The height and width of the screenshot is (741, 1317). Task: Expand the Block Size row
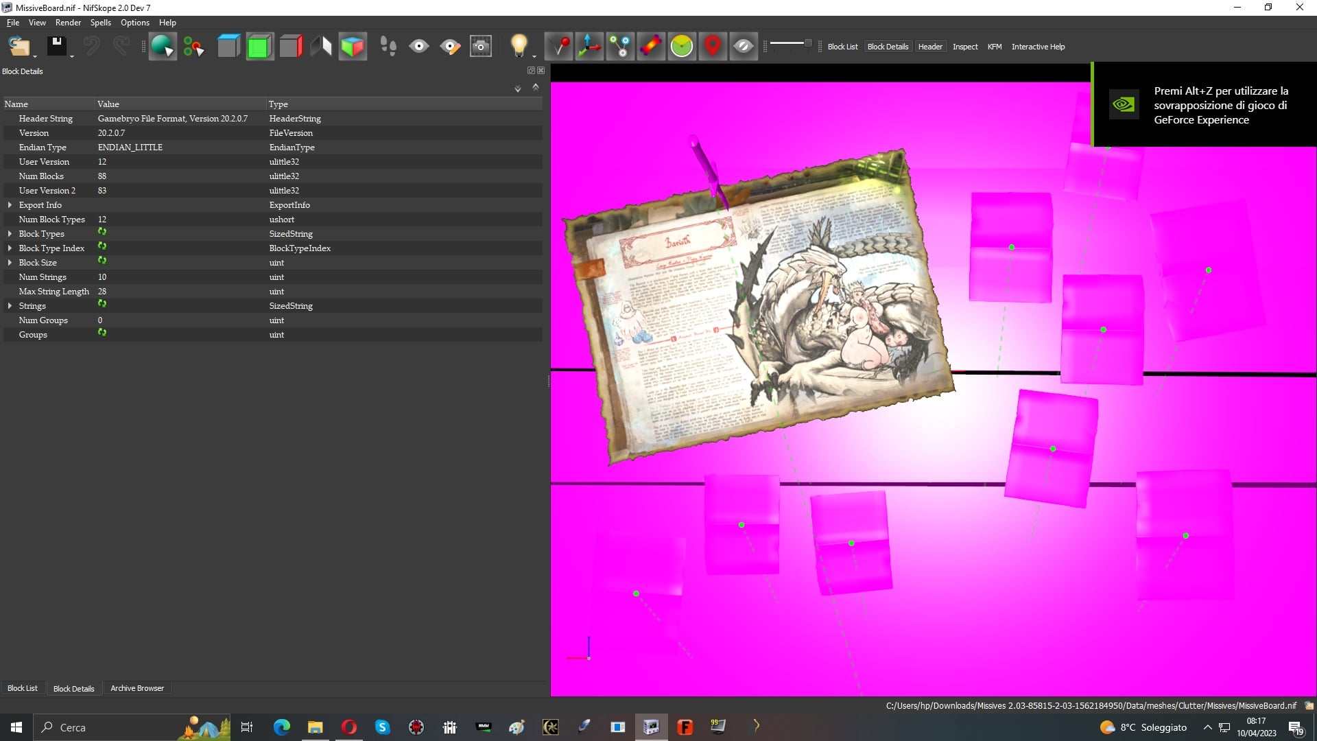[10, 263]
